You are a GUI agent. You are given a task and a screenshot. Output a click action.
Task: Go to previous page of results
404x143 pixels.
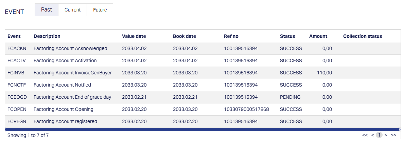click(373, 135)
